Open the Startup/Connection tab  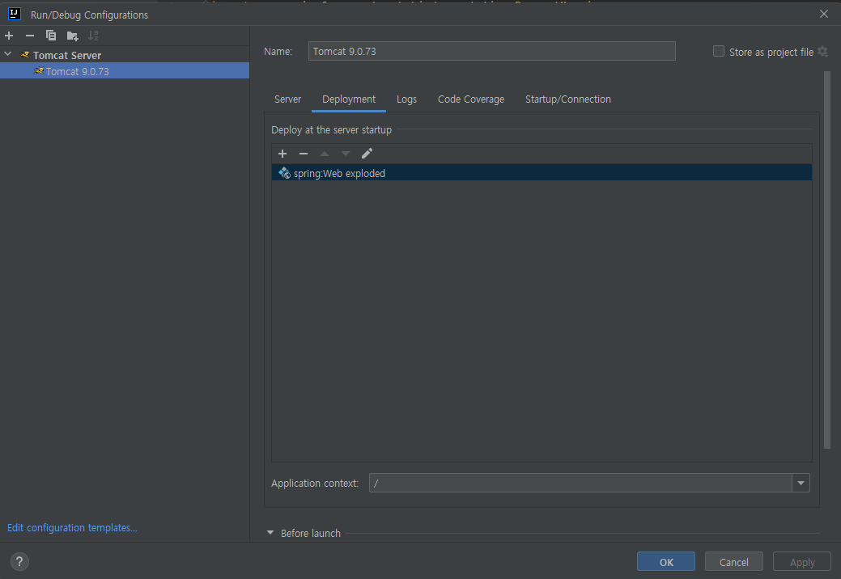[568, 99]
